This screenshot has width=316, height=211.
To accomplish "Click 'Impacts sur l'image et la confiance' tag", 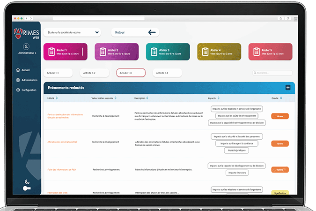I will point(237,143).
